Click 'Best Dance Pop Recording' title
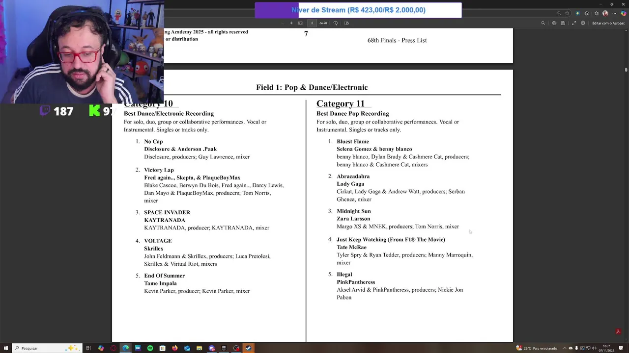 352,114
